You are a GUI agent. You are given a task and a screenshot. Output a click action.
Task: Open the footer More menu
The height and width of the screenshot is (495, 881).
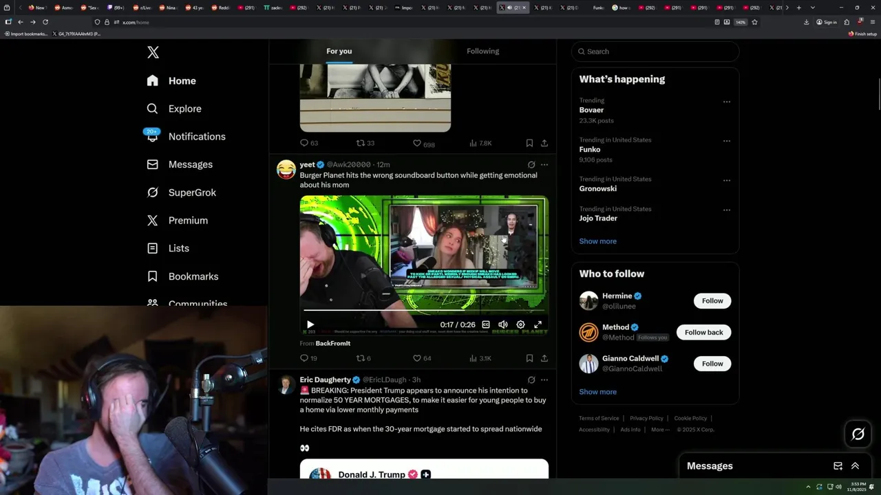[x=661, y=430]
